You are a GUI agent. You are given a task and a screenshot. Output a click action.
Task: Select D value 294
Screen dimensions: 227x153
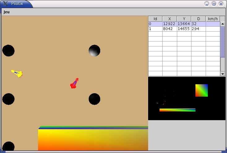(x=199, y=29)
